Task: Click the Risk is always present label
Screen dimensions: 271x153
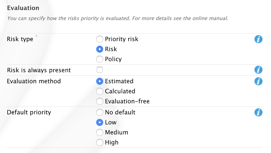Action: point(39,70)
